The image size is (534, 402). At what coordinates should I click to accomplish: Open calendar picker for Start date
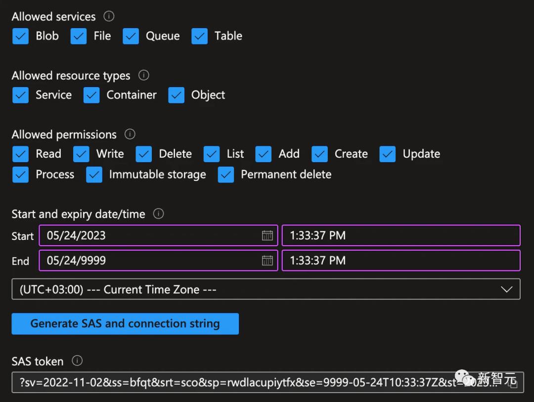point(267,235)
